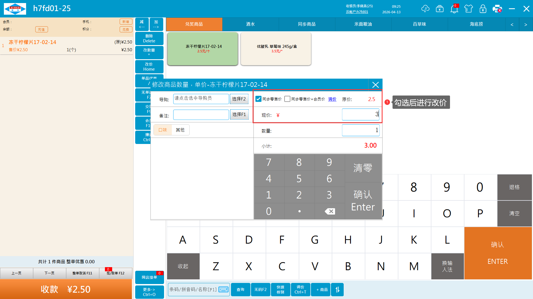Click the shirt theme icon
This screenshot has height=299, width=533.
pos(469,9)
